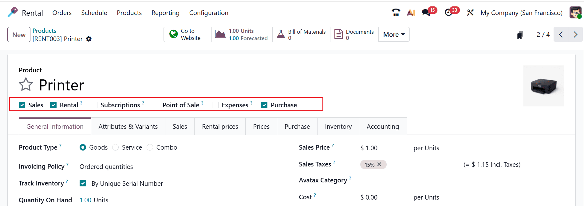Enable the Subscriptions checkbox
This screenshot has height=206, width=584.
94,105
